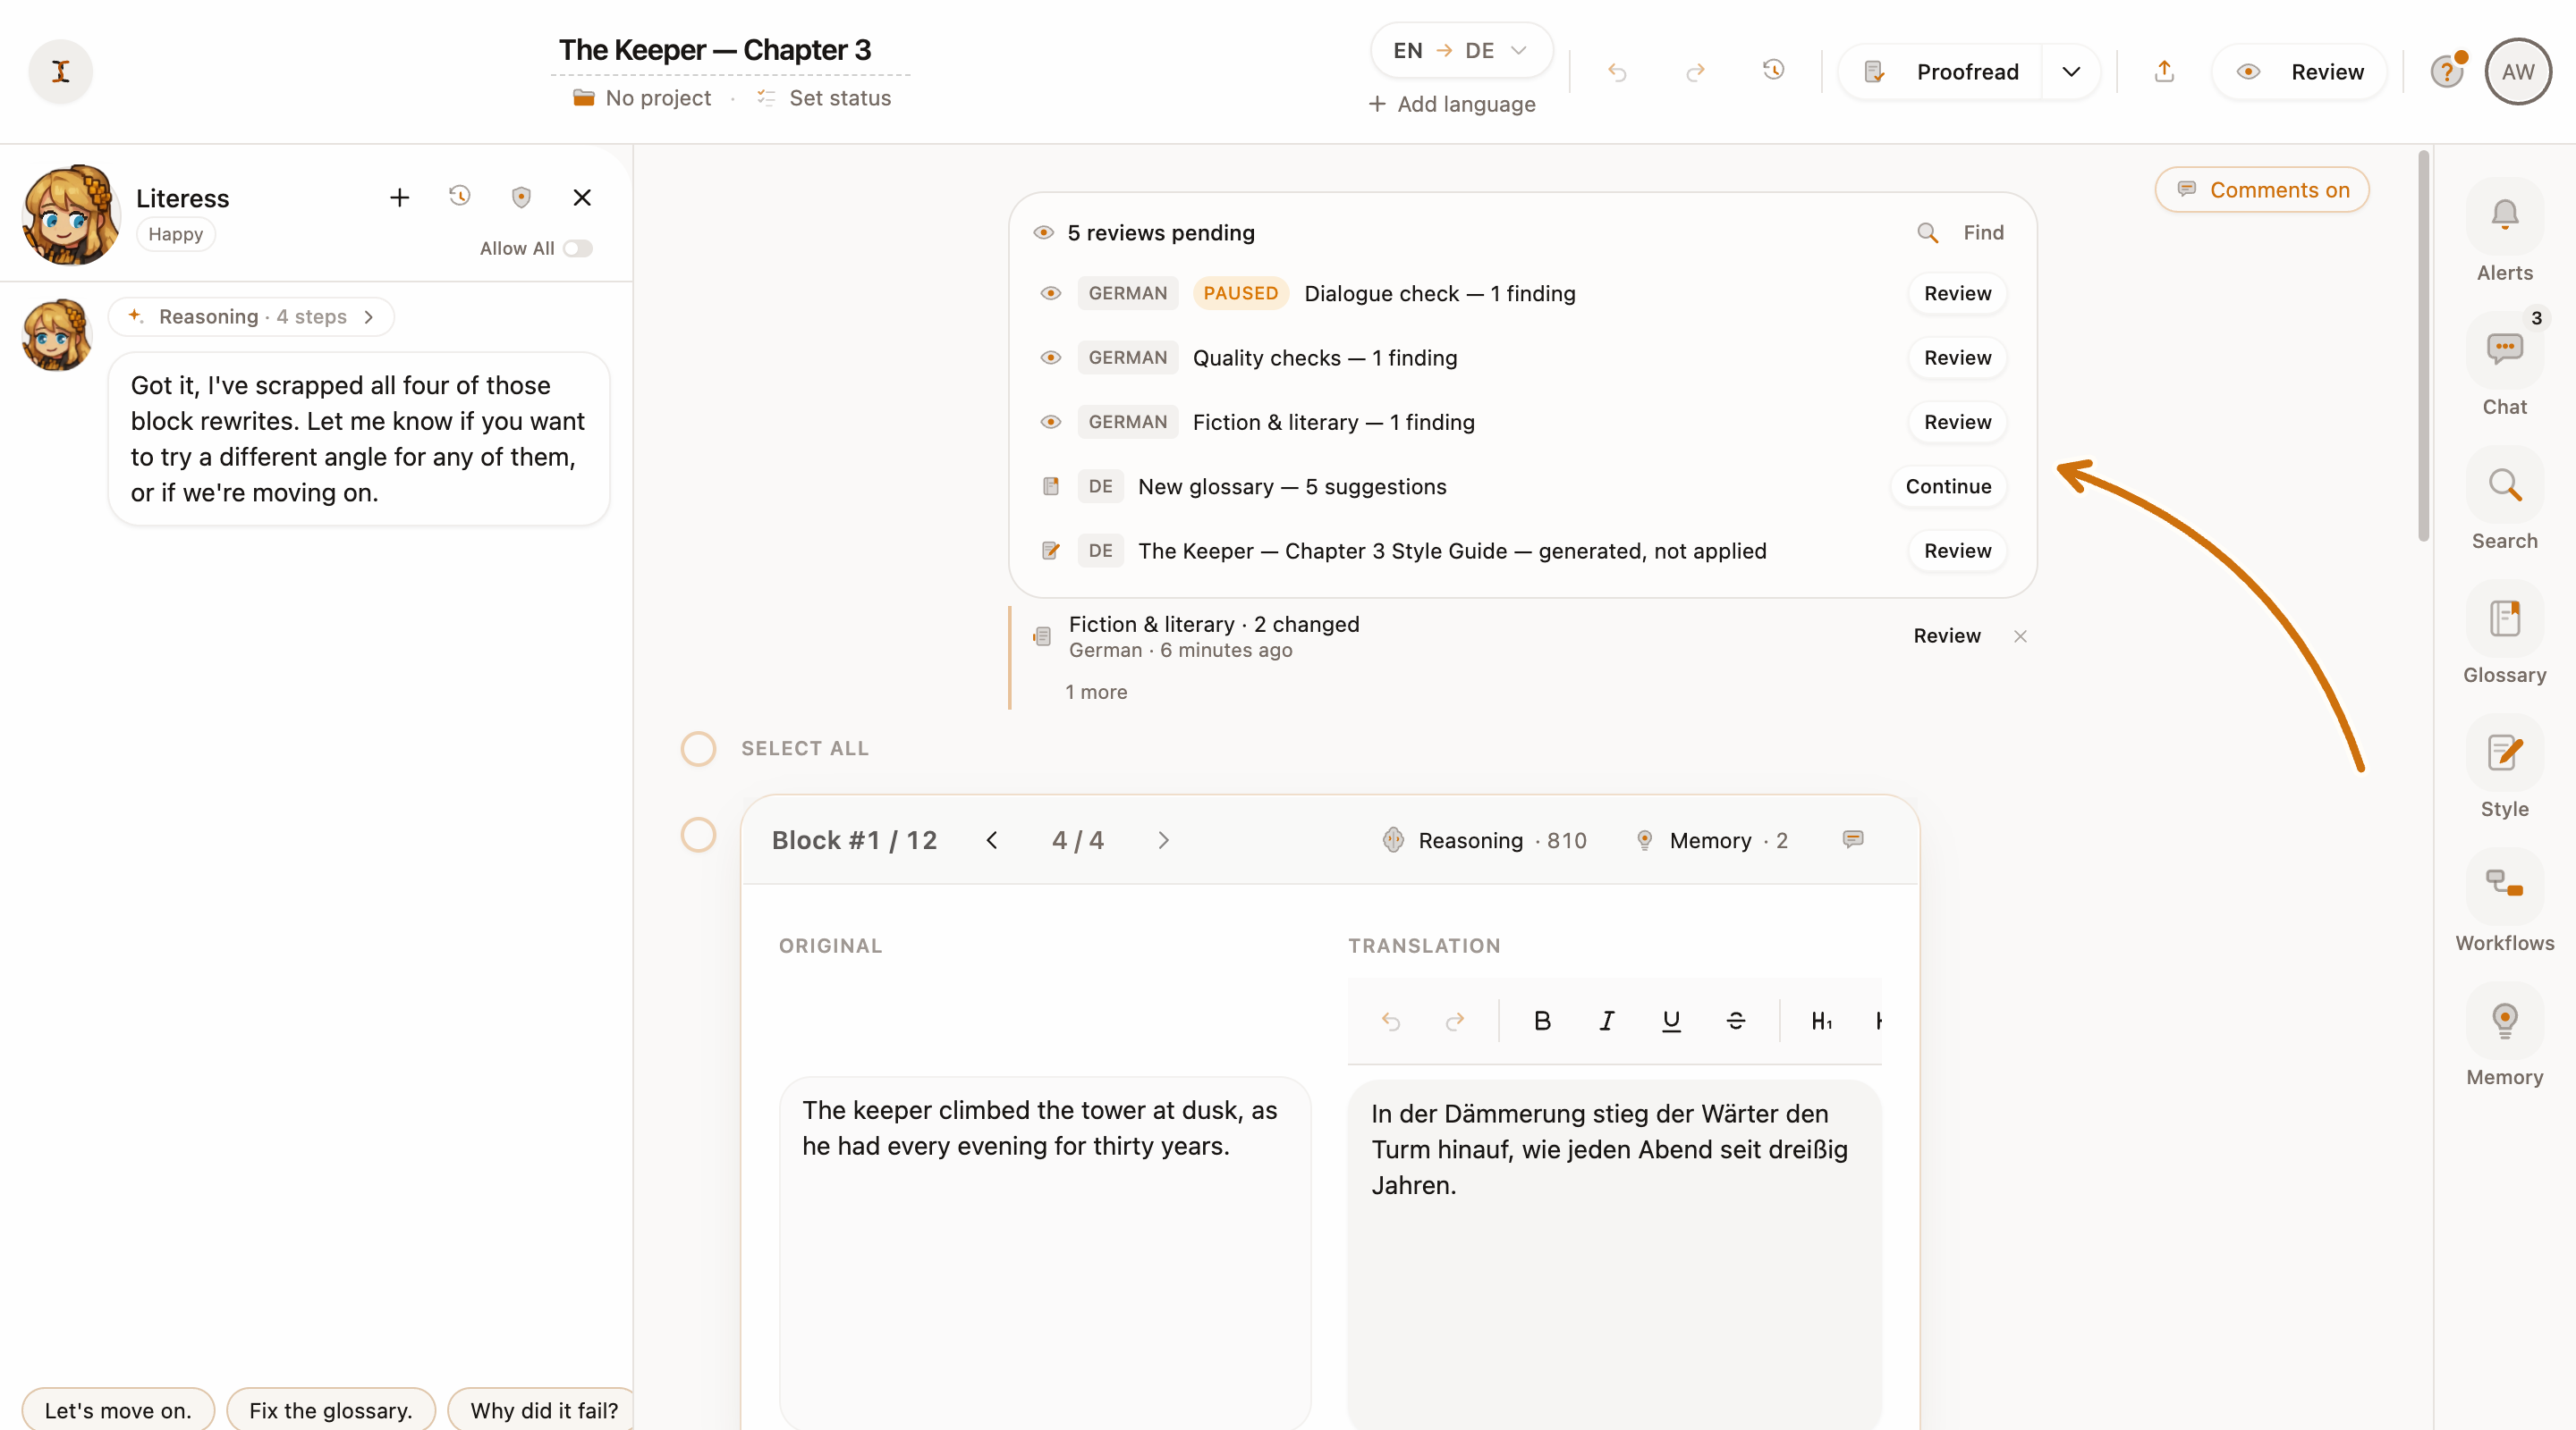2576x1430 pixels.
Task: Click Continue for New glossary suggestions
Action: point(1948,487)
